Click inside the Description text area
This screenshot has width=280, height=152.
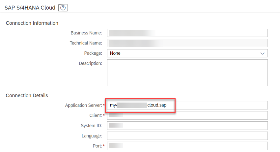(187, 73)
